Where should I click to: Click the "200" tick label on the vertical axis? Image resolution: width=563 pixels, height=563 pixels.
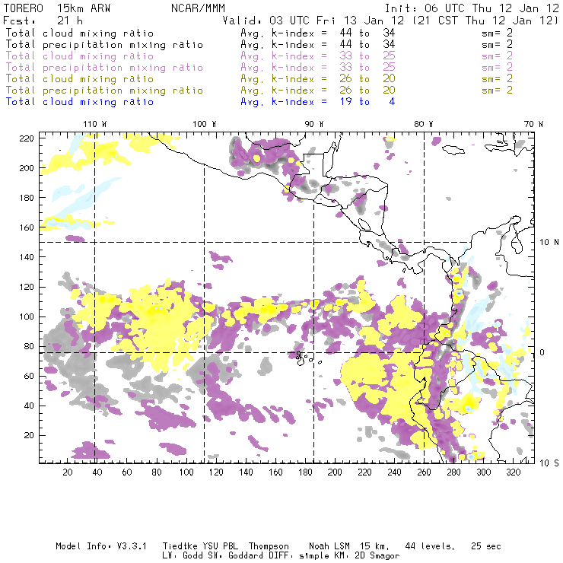tap(27, 168)
